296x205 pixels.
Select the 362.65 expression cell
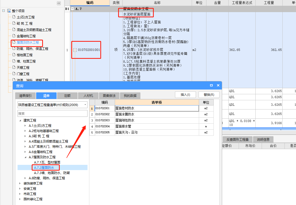point(242,50)
